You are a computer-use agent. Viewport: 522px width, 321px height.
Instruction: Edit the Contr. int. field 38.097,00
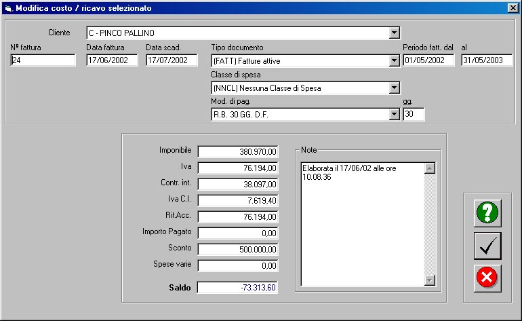(238, 185)
